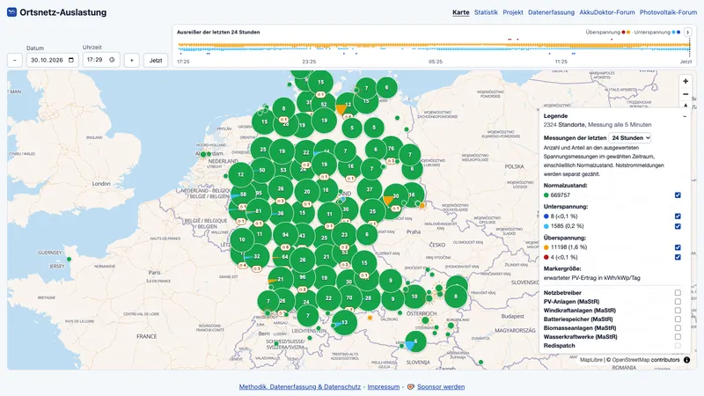Step time back with the minus button

point(15,60)
